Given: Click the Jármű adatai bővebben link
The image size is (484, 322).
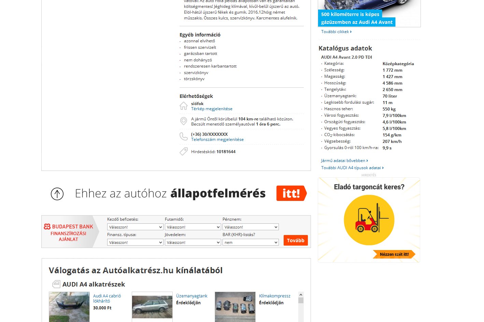Looking at the screenshot, I should pyautogui.click(x=344, y=161).
